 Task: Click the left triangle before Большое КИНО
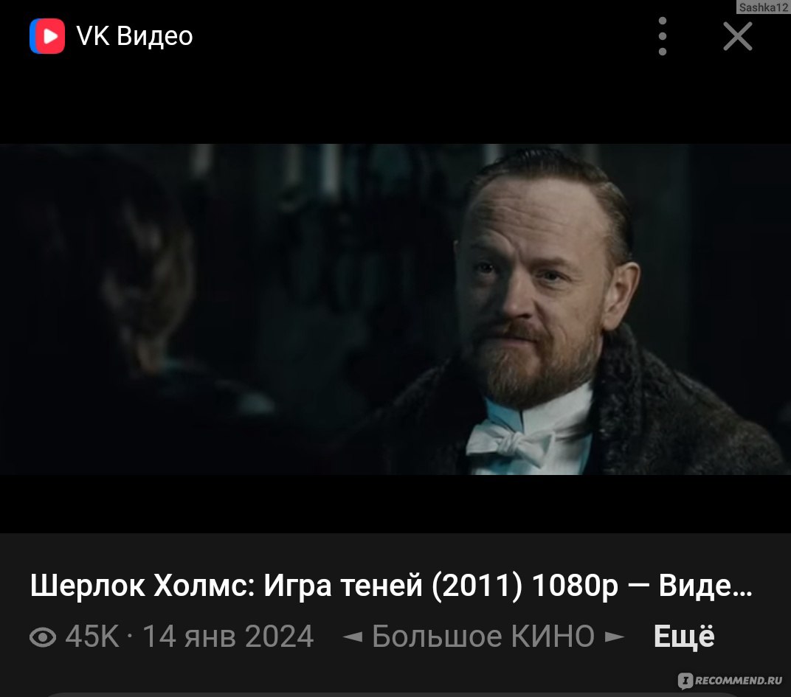coord(353,637)
